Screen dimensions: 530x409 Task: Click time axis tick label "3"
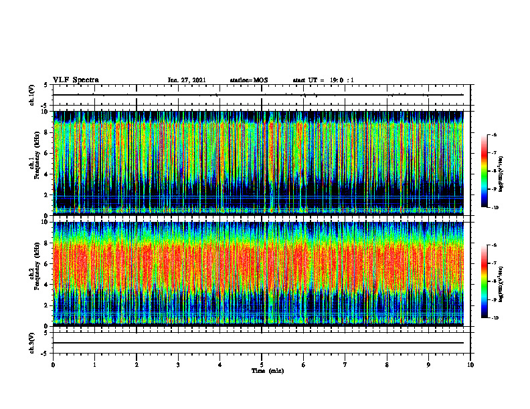(178, 365)
